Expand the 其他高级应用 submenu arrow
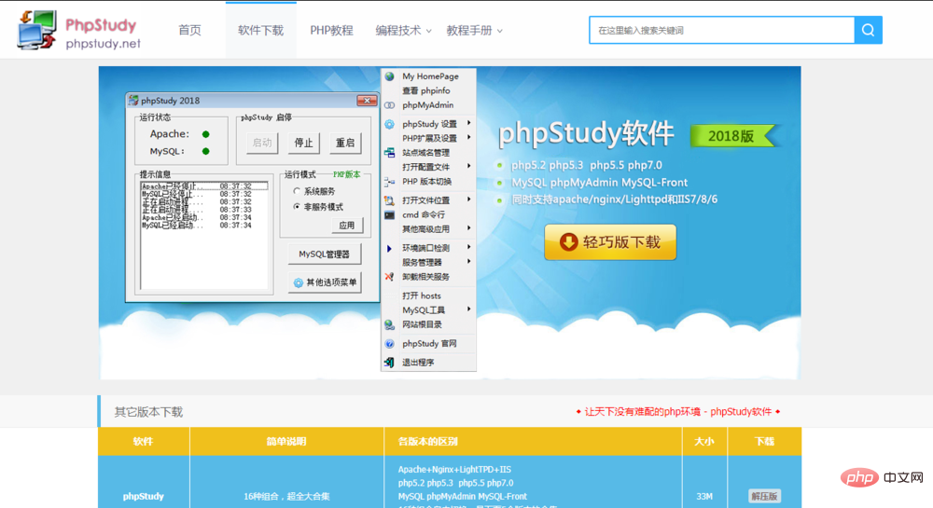 coord(469,228)
